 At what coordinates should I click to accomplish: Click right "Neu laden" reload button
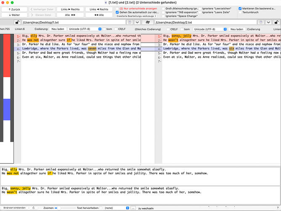click(237, 29)
